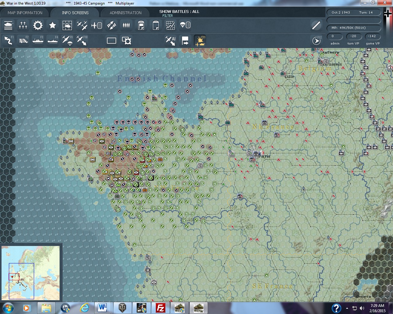Select the F10 air mission mode icon
The image size is (393, 314).
click(x=82, y=40)
